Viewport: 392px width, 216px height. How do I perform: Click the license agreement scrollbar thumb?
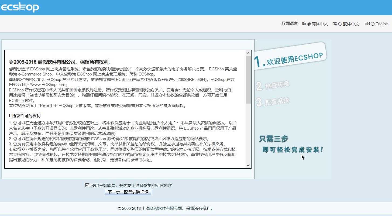pos(248,80)
